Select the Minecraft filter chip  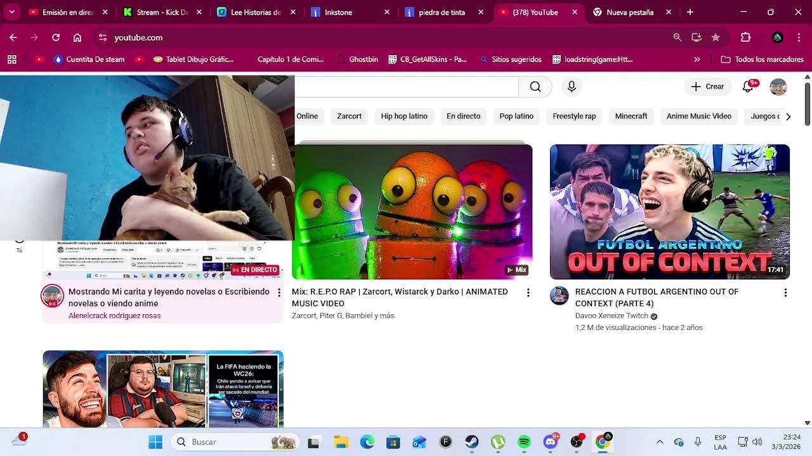(x=631, y=117)
